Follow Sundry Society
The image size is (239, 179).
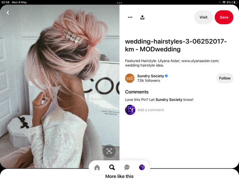tap(225, 78)
